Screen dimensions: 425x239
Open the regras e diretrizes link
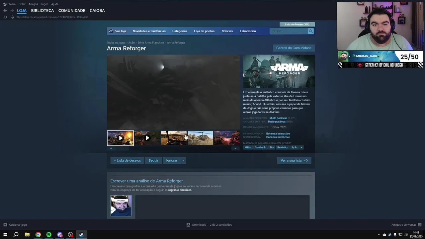pyautogui.click(x=180, y=190)
